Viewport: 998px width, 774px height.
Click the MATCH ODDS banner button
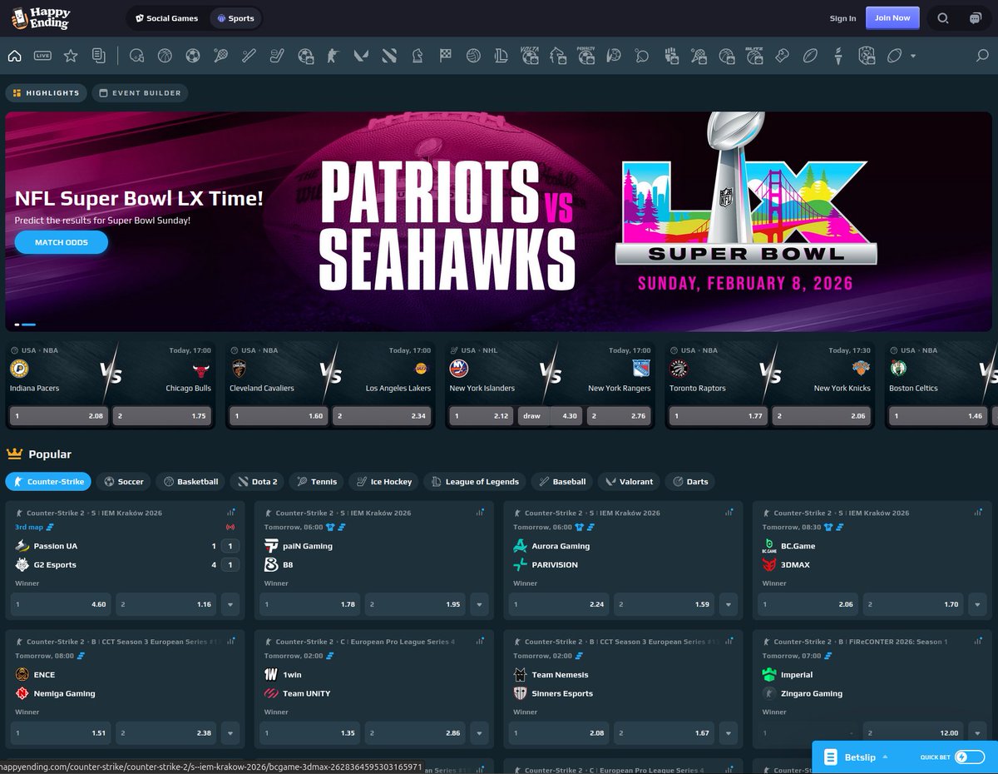(x=62, y=242)
